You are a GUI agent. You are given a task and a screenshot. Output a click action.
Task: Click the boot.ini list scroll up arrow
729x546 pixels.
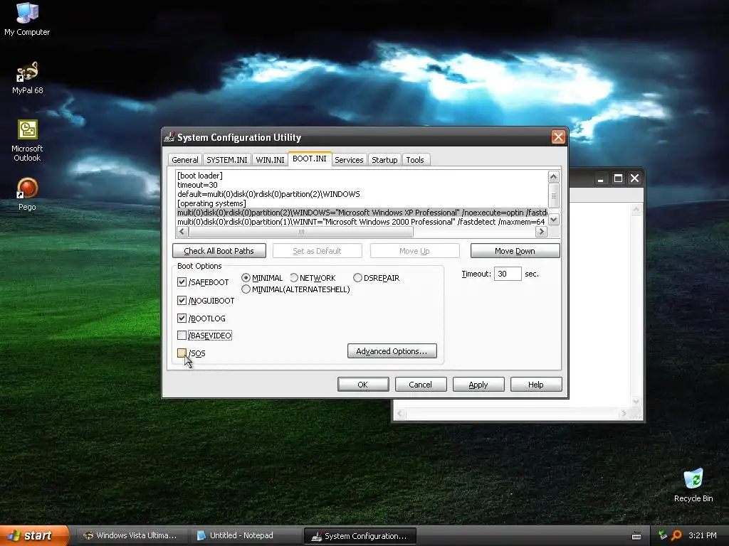click(x=553, y=176)
